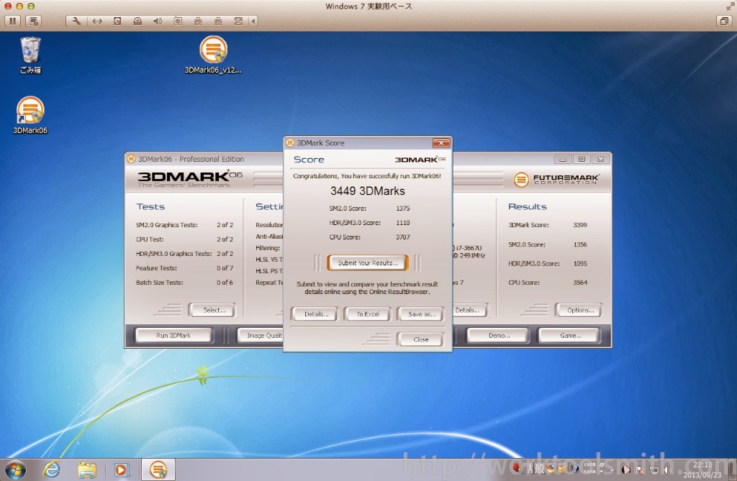Click the CD/DVD drive icon in toolbar
This screenshot has width=737, height=481.
(137, 21)
